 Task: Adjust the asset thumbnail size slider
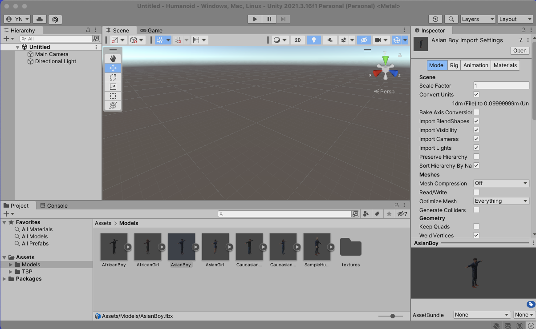pyautogui.click(x=392, y=316)
